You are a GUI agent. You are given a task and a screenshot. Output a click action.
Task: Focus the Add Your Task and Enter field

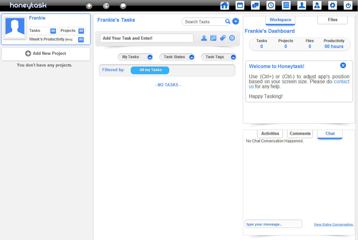pyautogui.click(x=147, y=38)
